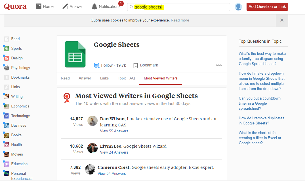Click the Health topic icon
Viewport: 305px width, 181px height.
pyautogui.click(x=7, y=145)
